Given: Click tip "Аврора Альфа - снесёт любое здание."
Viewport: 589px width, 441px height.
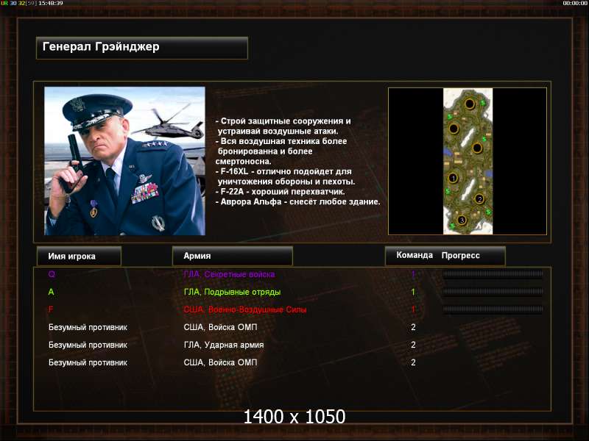Looking at the screenshot, I should tap(298, 201).
